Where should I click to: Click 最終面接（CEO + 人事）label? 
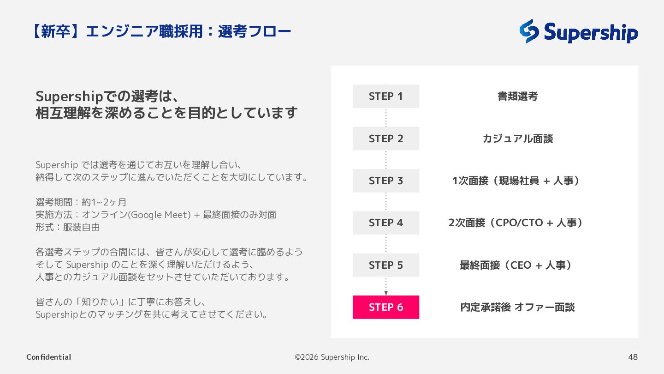(517, 265)
